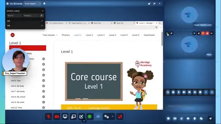The height and width of the screenshot is (124, 221).
Task: Click the crossed tools icon by participant
Action: tap(171, 33)
